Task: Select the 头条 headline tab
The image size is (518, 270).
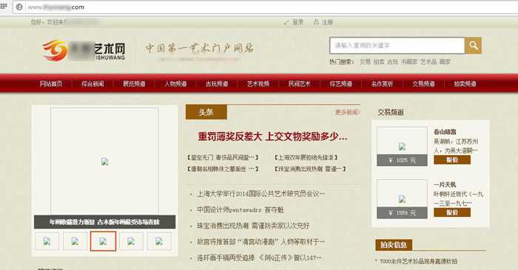Action: pos(206,112)
